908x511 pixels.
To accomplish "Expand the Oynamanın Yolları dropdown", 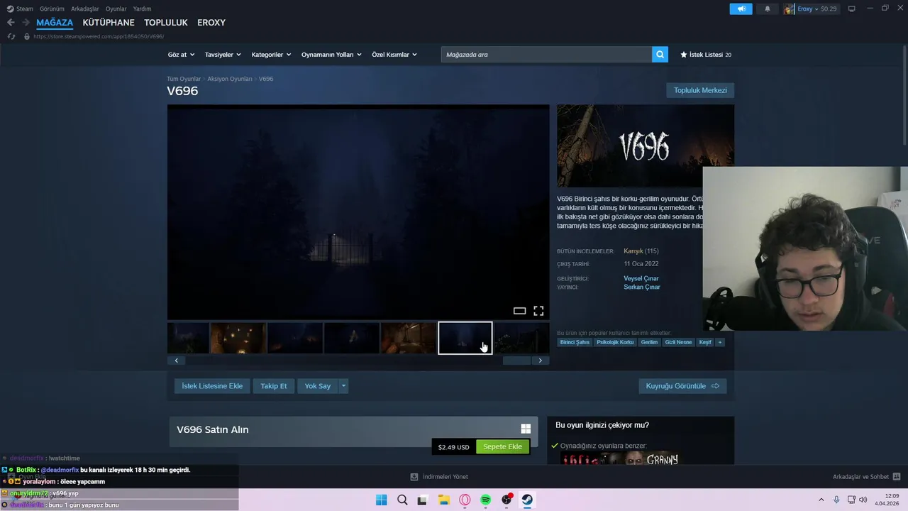I will coord(331,55).
